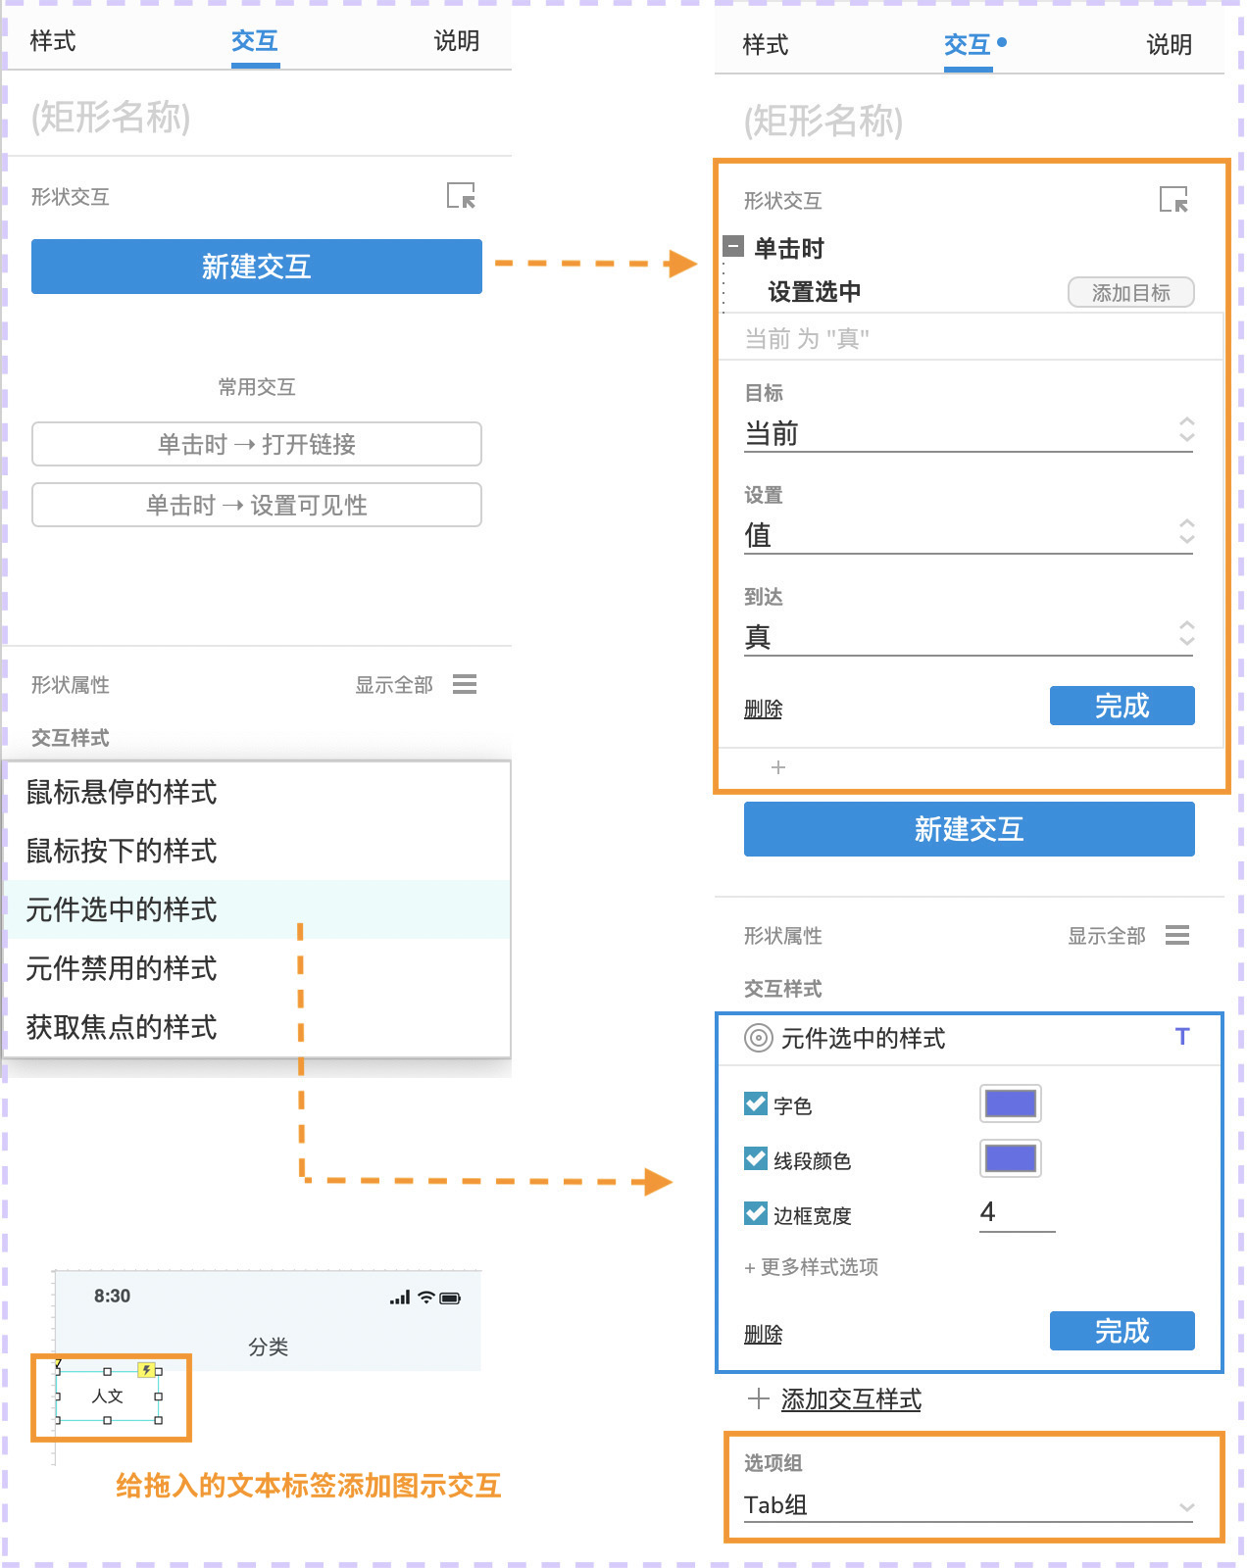Choose 单击时 → 打开链接 common interaction
The image size is (1247, 1568).
pyautogui.click(x=257, y=444)
